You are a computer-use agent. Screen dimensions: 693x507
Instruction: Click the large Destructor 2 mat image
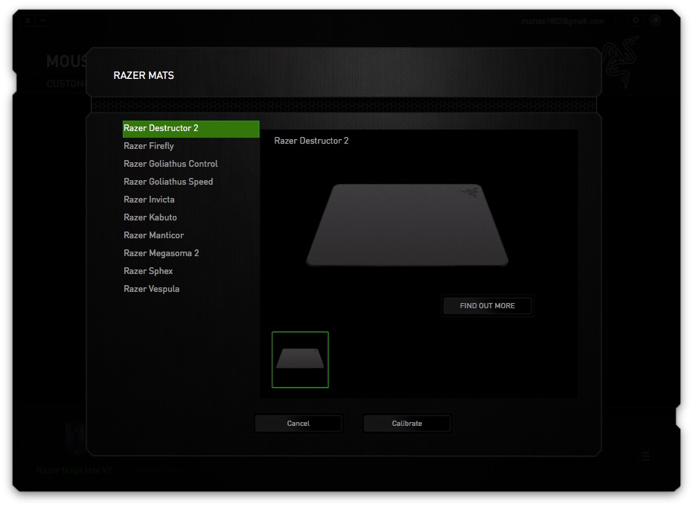click(x=407, y=225)
